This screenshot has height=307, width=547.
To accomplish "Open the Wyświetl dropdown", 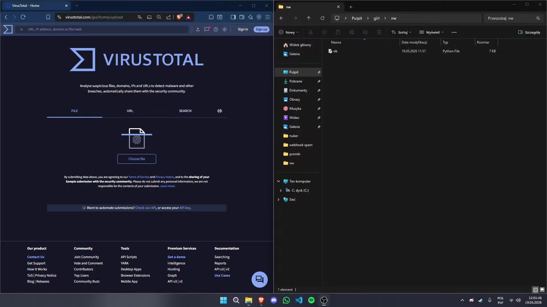I will [431, 32].
